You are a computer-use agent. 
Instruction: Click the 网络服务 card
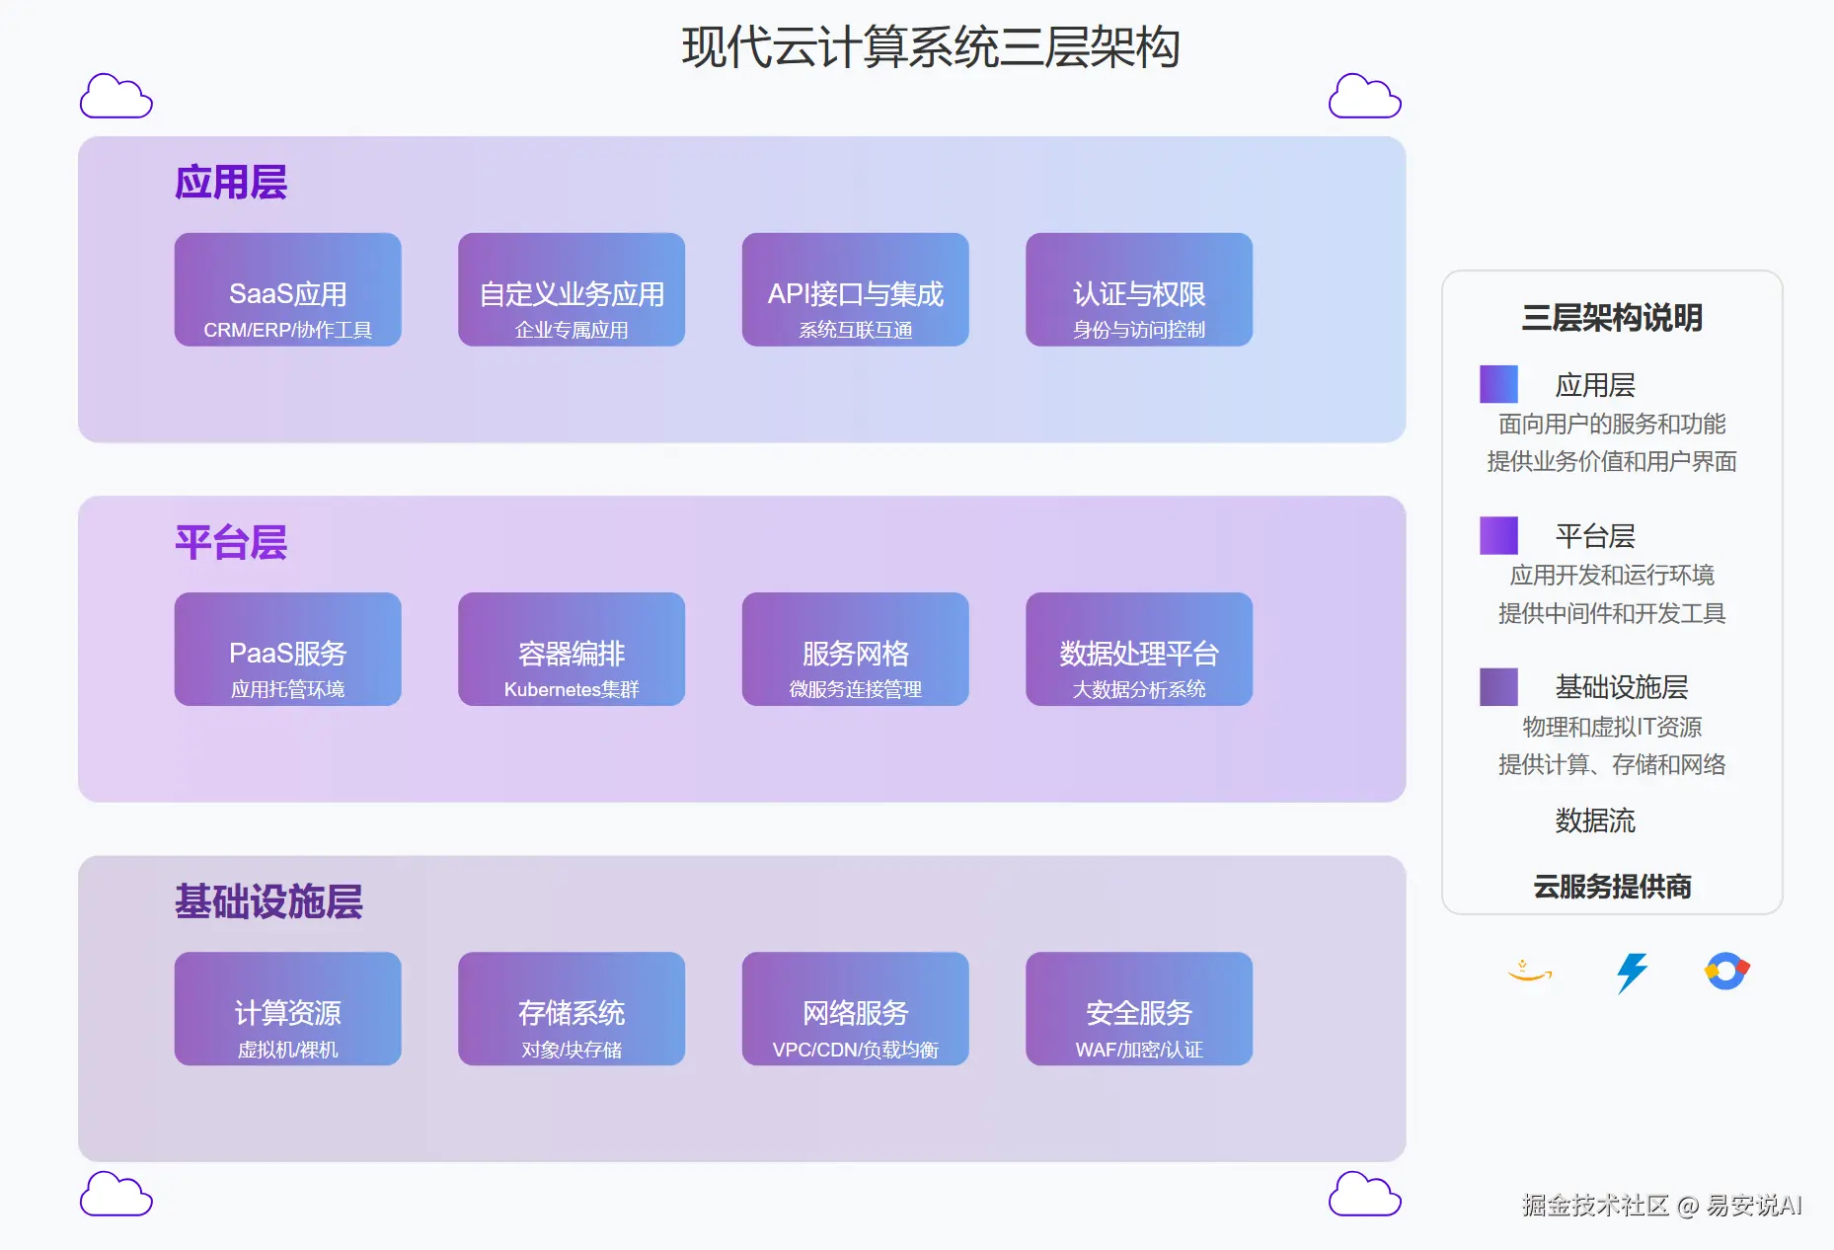[855, 1008]
